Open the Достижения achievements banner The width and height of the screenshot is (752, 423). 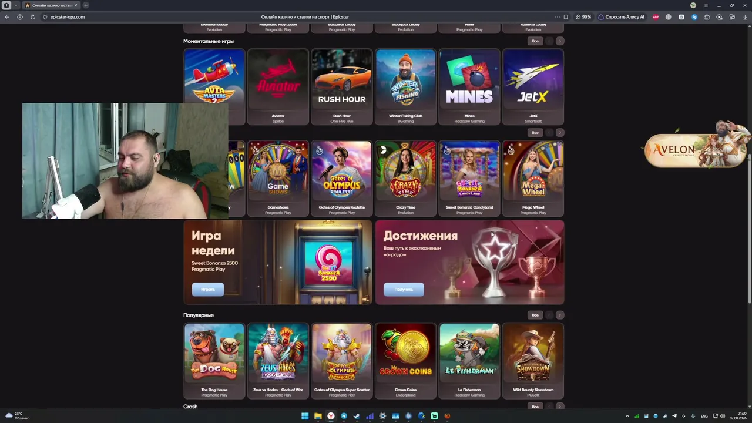point(469,262)
